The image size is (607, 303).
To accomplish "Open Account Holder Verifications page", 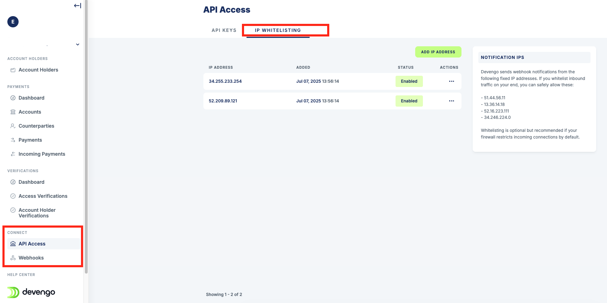I will (37, 213).
